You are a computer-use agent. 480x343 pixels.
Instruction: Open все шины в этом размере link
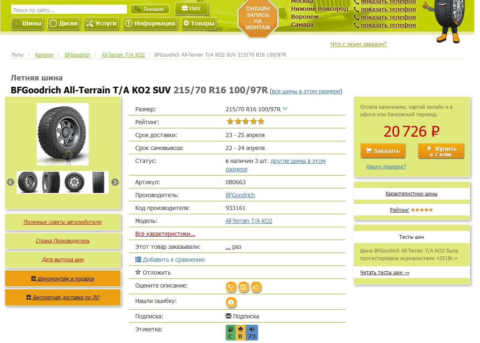click(x=306, y=91)
